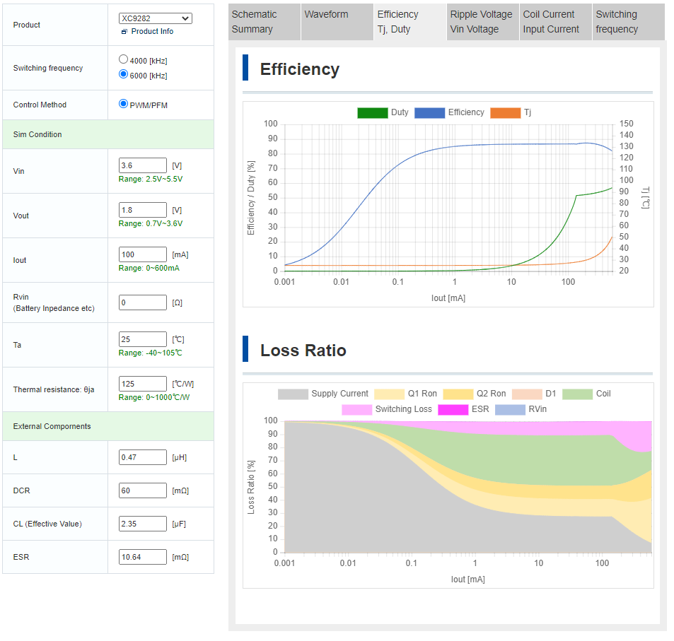Open the Switching frequency tab
The height and width of the screenshot is (641, 674).
627,22
